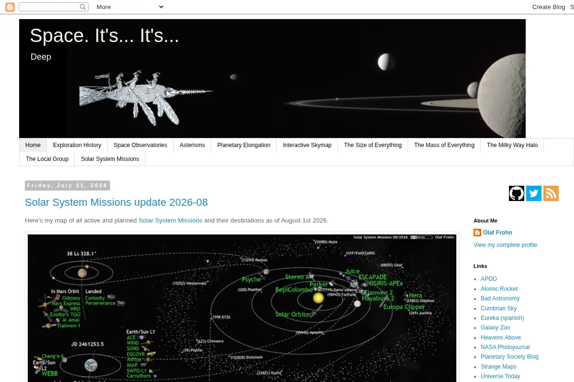Open the Home tab
The image size is (574, 382).
pyautogui.click(x=33, y=145)
